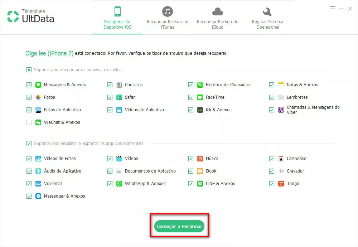Viewport: 358px width, 247px height.
Task: Click the 'Áudio de Aplicativo' label
Action: click(63, 171)
